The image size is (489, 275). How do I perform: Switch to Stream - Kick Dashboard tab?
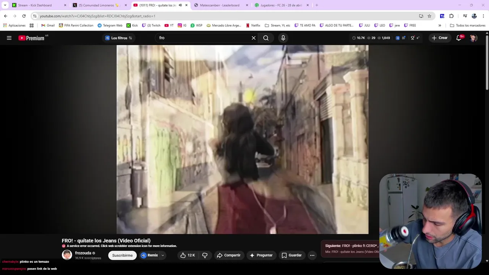click(39, 5)
